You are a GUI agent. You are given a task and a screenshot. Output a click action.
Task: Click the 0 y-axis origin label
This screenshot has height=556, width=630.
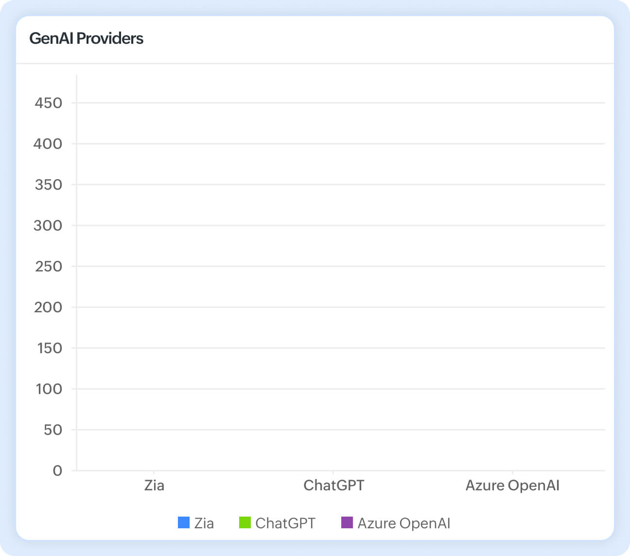point(58,471)
